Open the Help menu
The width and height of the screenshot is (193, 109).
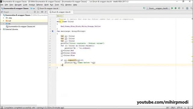click(x=75, y=5)
